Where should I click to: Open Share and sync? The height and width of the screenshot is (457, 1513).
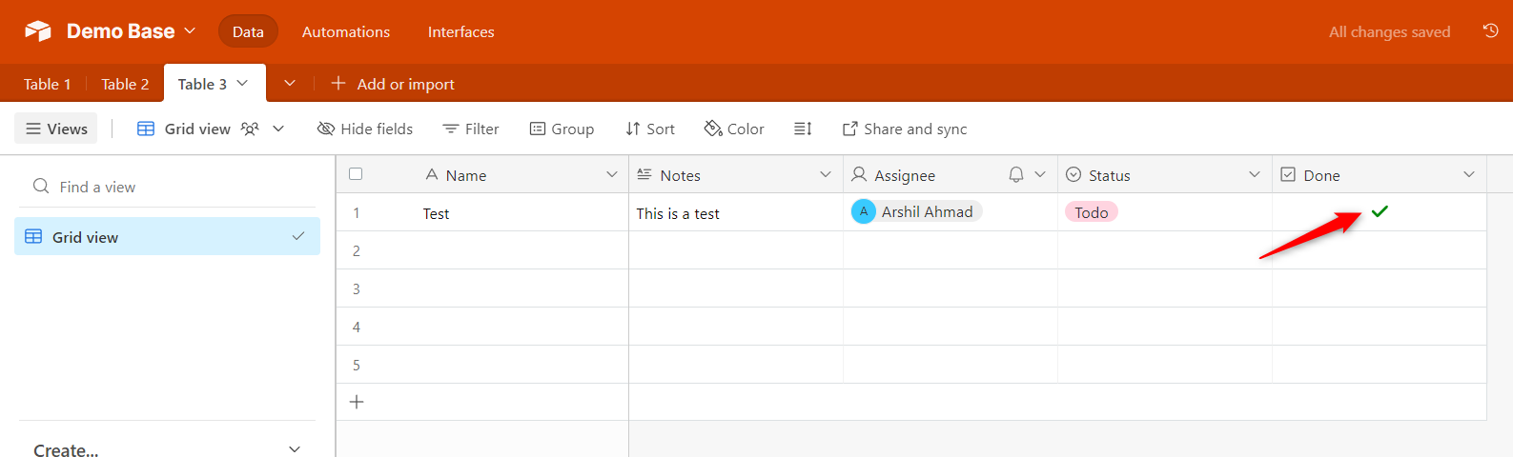click(x=905, y=129)
